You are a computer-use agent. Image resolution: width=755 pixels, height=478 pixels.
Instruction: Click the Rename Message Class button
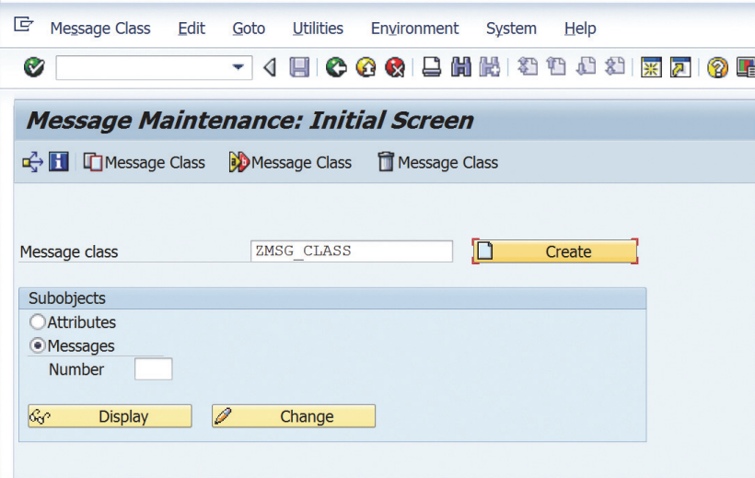pyautogui.click(x=290, y=162)
